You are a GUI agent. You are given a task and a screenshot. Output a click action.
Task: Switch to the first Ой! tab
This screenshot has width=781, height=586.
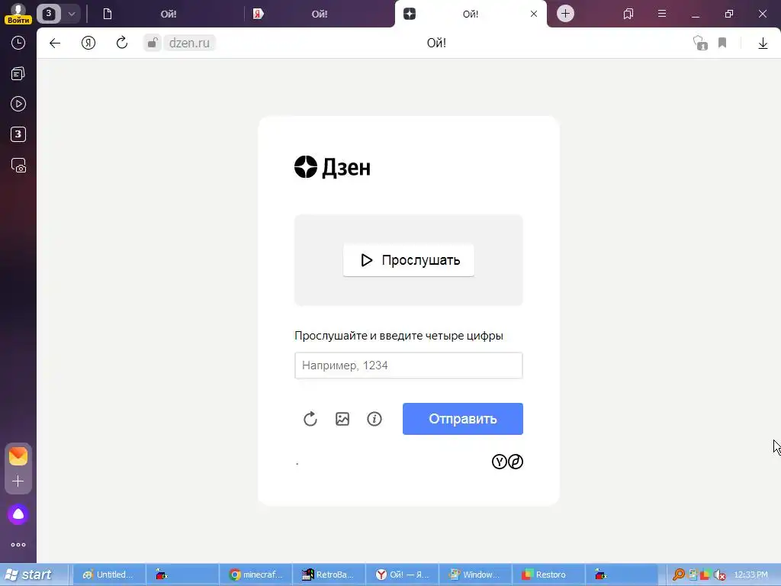tap(168, 14)
